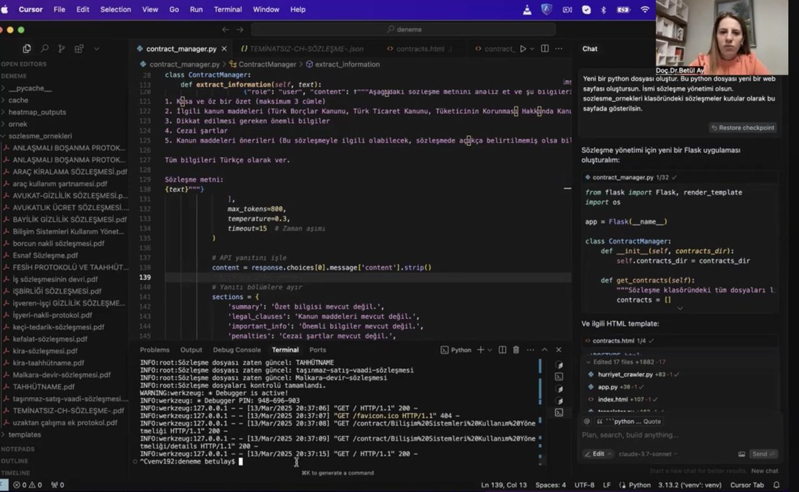Split the editor to the right

(x=545, y=49)
